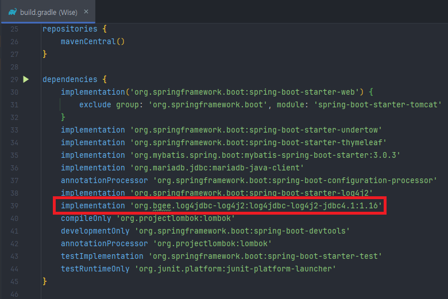Click spring-boot-starter-log4j2 dependency line
Viewport: 448px width, 299px height.
(x=217, y=193)
